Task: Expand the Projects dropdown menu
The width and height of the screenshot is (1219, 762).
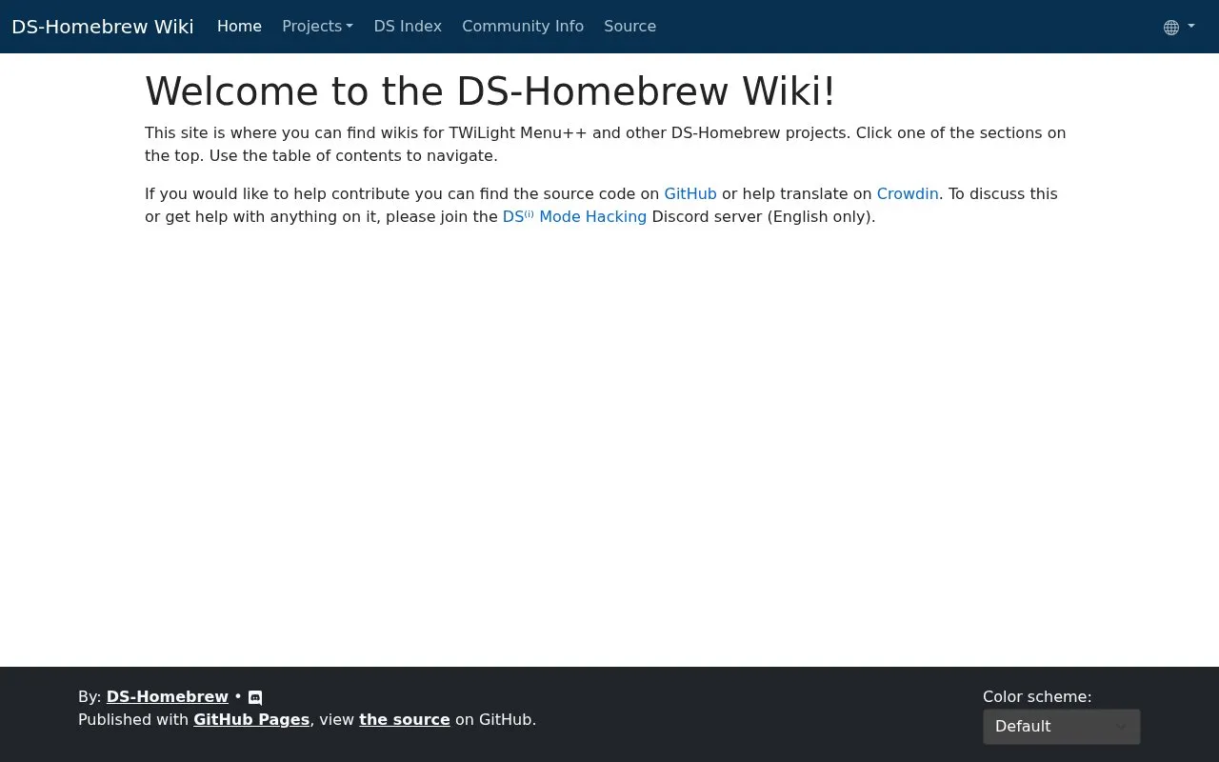Action: (x=317, y=27)
